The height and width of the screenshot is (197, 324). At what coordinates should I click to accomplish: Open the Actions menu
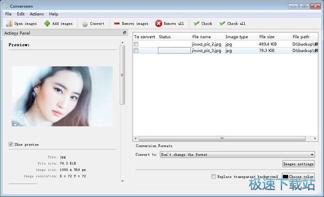click(37, 14)
